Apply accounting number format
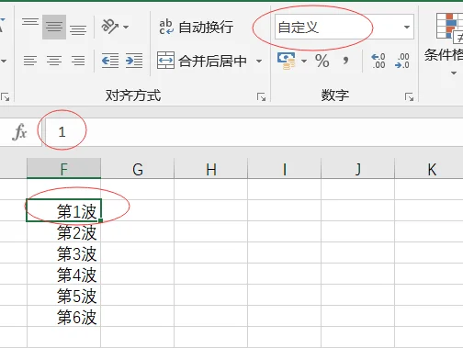This screenshot has width=463, height=348. coord(286,61)
